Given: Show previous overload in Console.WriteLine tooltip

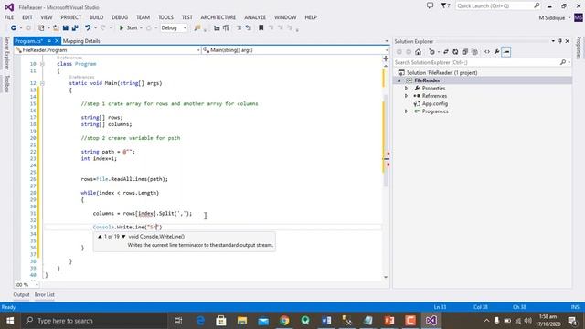Looking at the screenshot, I should pos(100,237).
